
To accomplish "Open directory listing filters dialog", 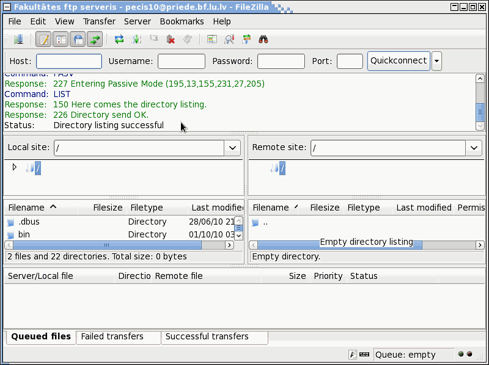I will point(212,39).
